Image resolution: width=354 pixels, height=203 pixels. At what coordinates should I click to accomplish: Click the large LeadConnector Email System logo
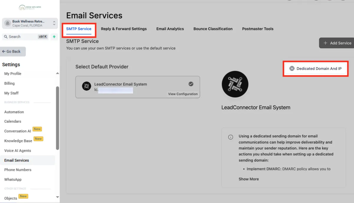[235, 84]
